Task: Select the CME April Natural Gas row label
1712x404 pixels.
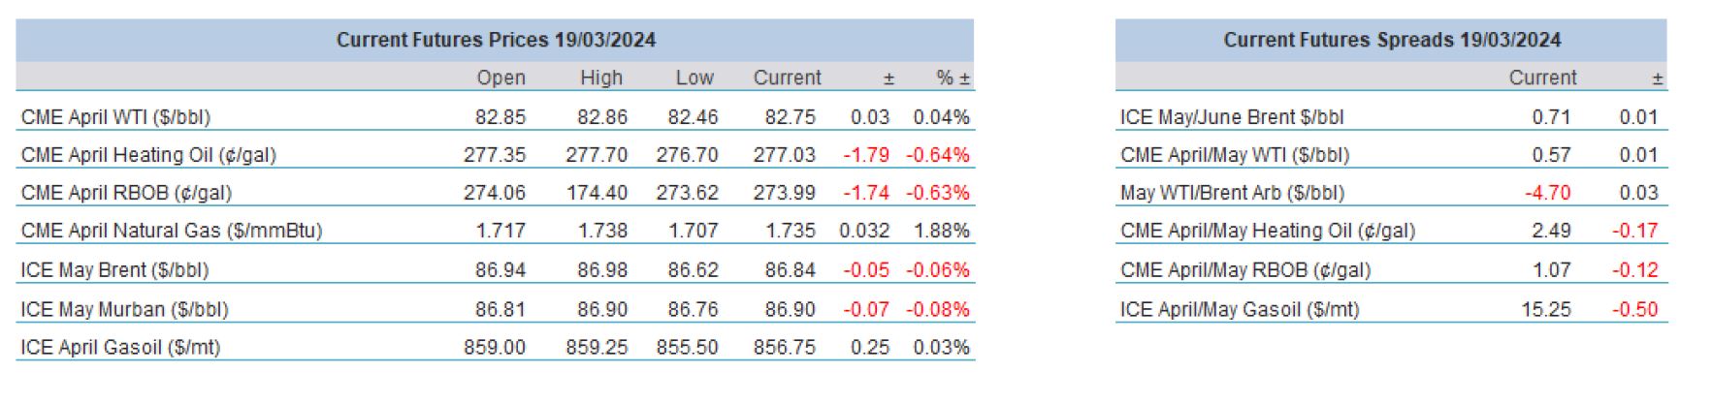Action: click(172, 231)
